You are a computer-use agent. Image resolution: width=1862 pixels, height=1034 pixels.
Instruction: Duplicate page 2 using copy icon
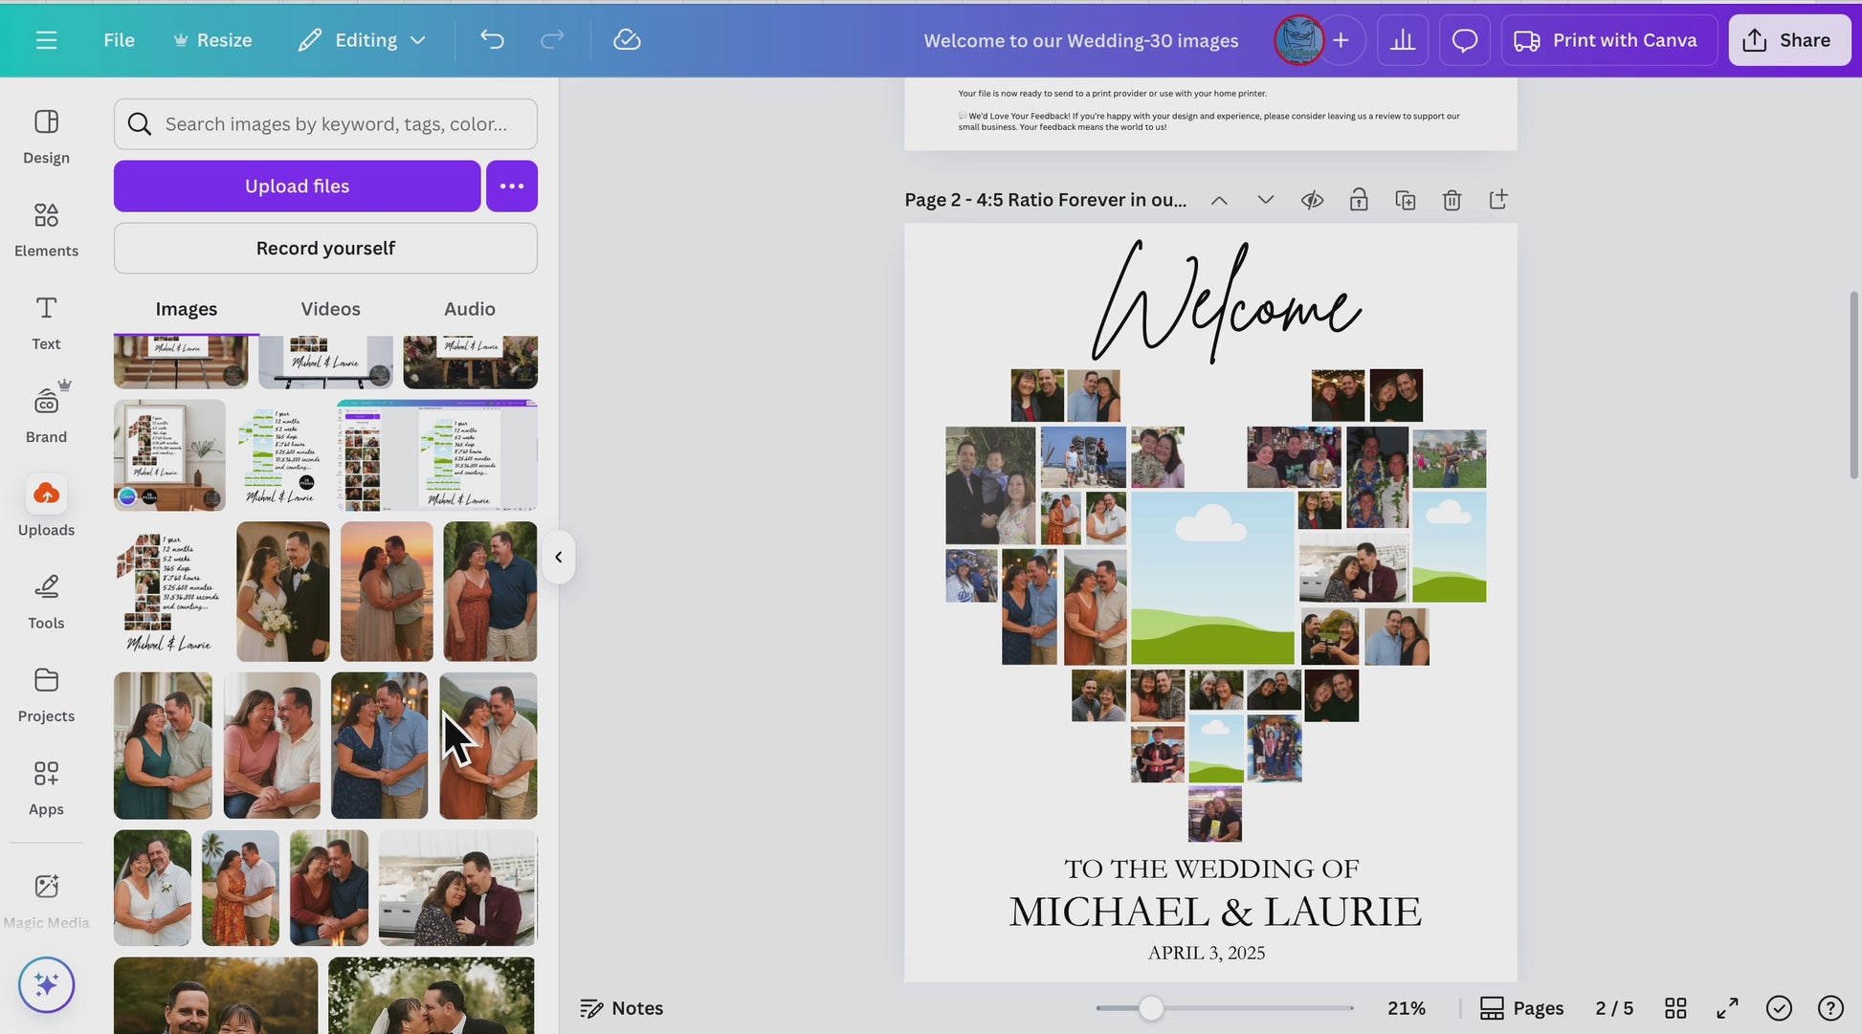click(1405, 200)
